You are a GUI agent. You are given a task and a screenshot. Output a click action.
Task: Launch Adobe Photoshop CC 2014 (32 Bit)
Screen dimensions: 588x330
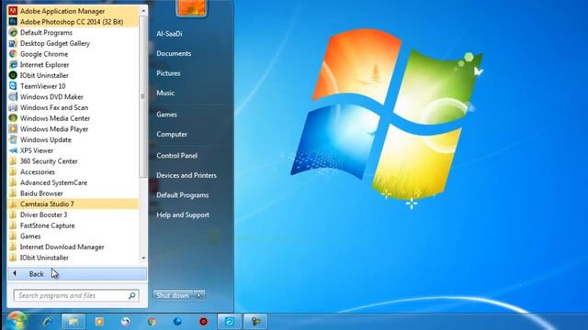pyautogui.click(x=73, y=22)
